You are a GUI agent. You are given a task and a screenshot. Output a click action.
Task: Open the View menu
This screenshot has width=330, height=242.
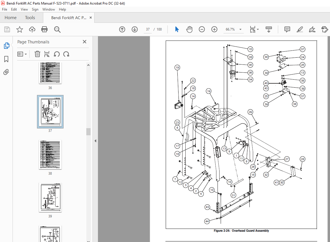click(x=24, y=9)
